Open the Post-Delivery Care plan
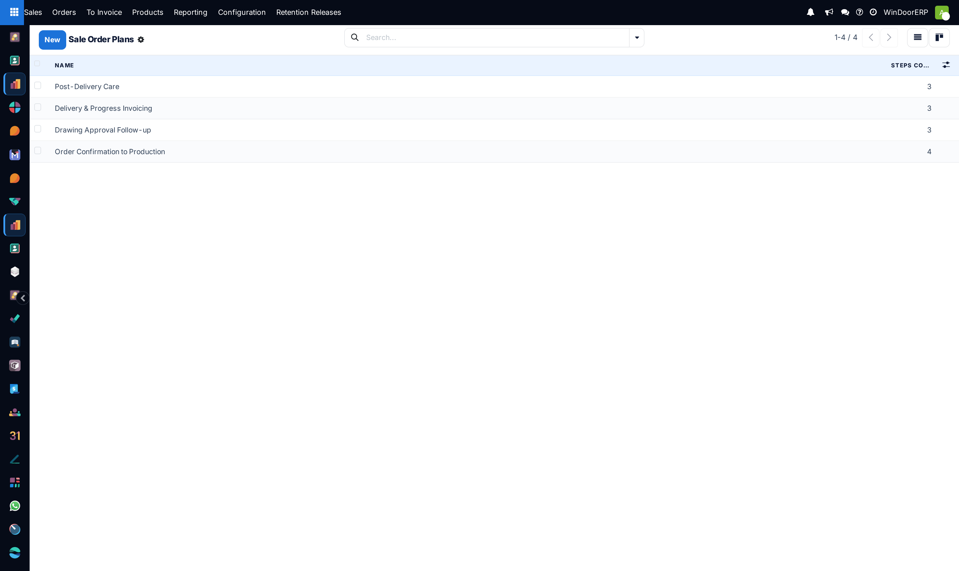This screenshot has height=571, width=959. pyautogui.click(x=87, y=87)
